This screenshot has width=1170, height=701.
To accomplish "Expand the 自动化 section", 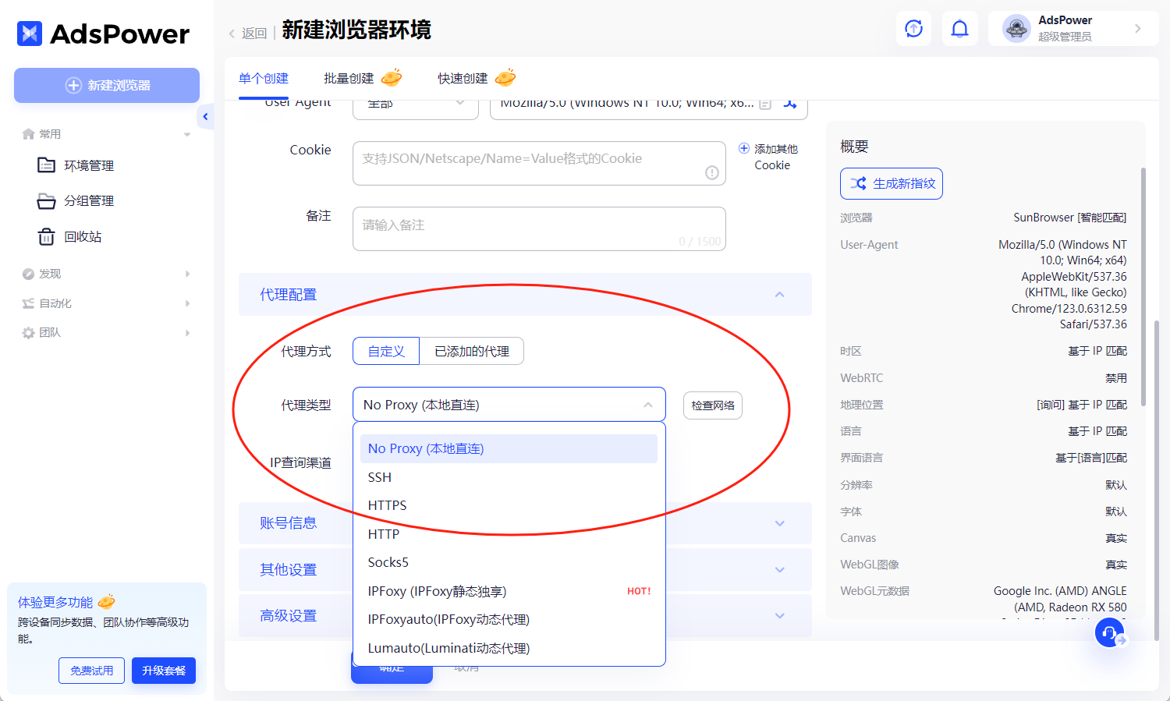I will click(187, 303).
